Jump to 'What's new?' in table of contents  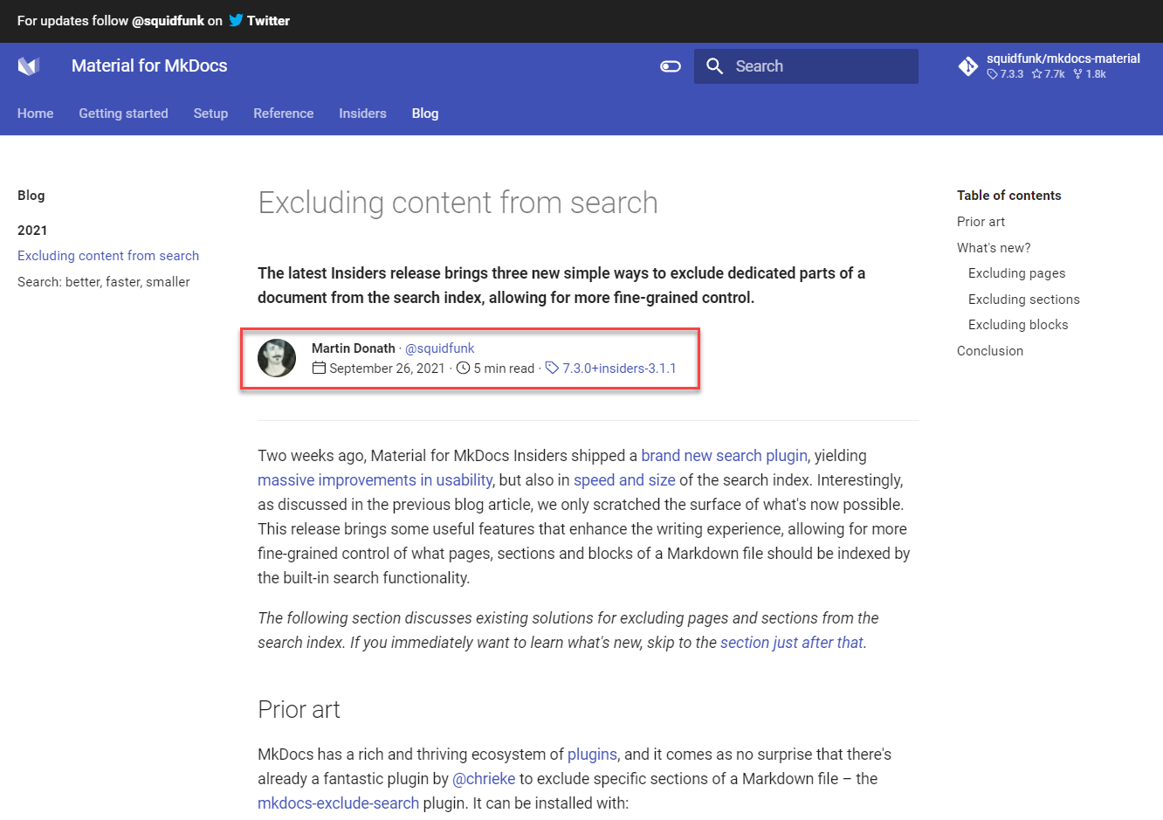[994, 248]
